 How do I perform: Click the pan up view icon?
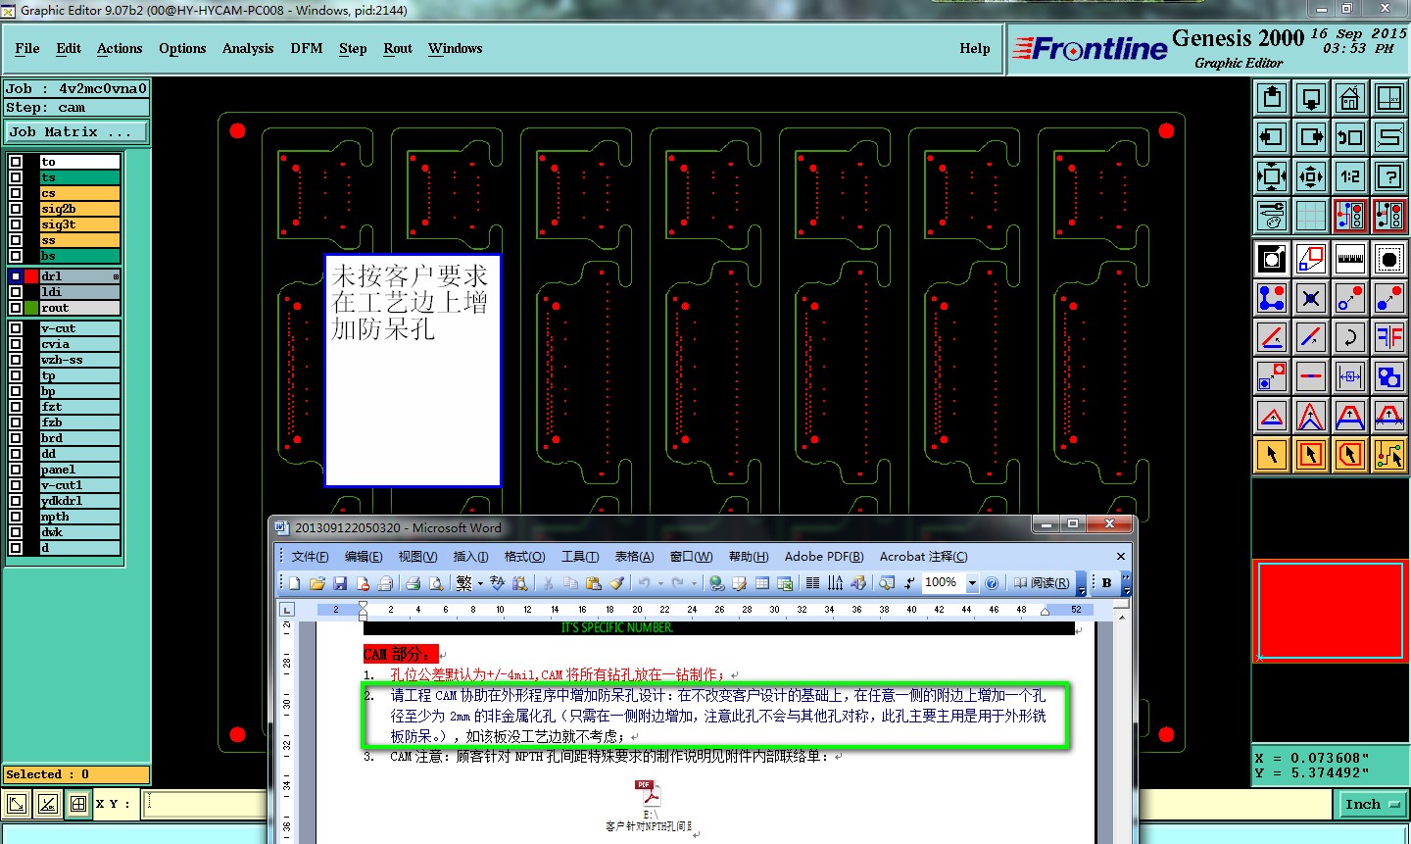pyautogui.click(x=1272, y=98)
